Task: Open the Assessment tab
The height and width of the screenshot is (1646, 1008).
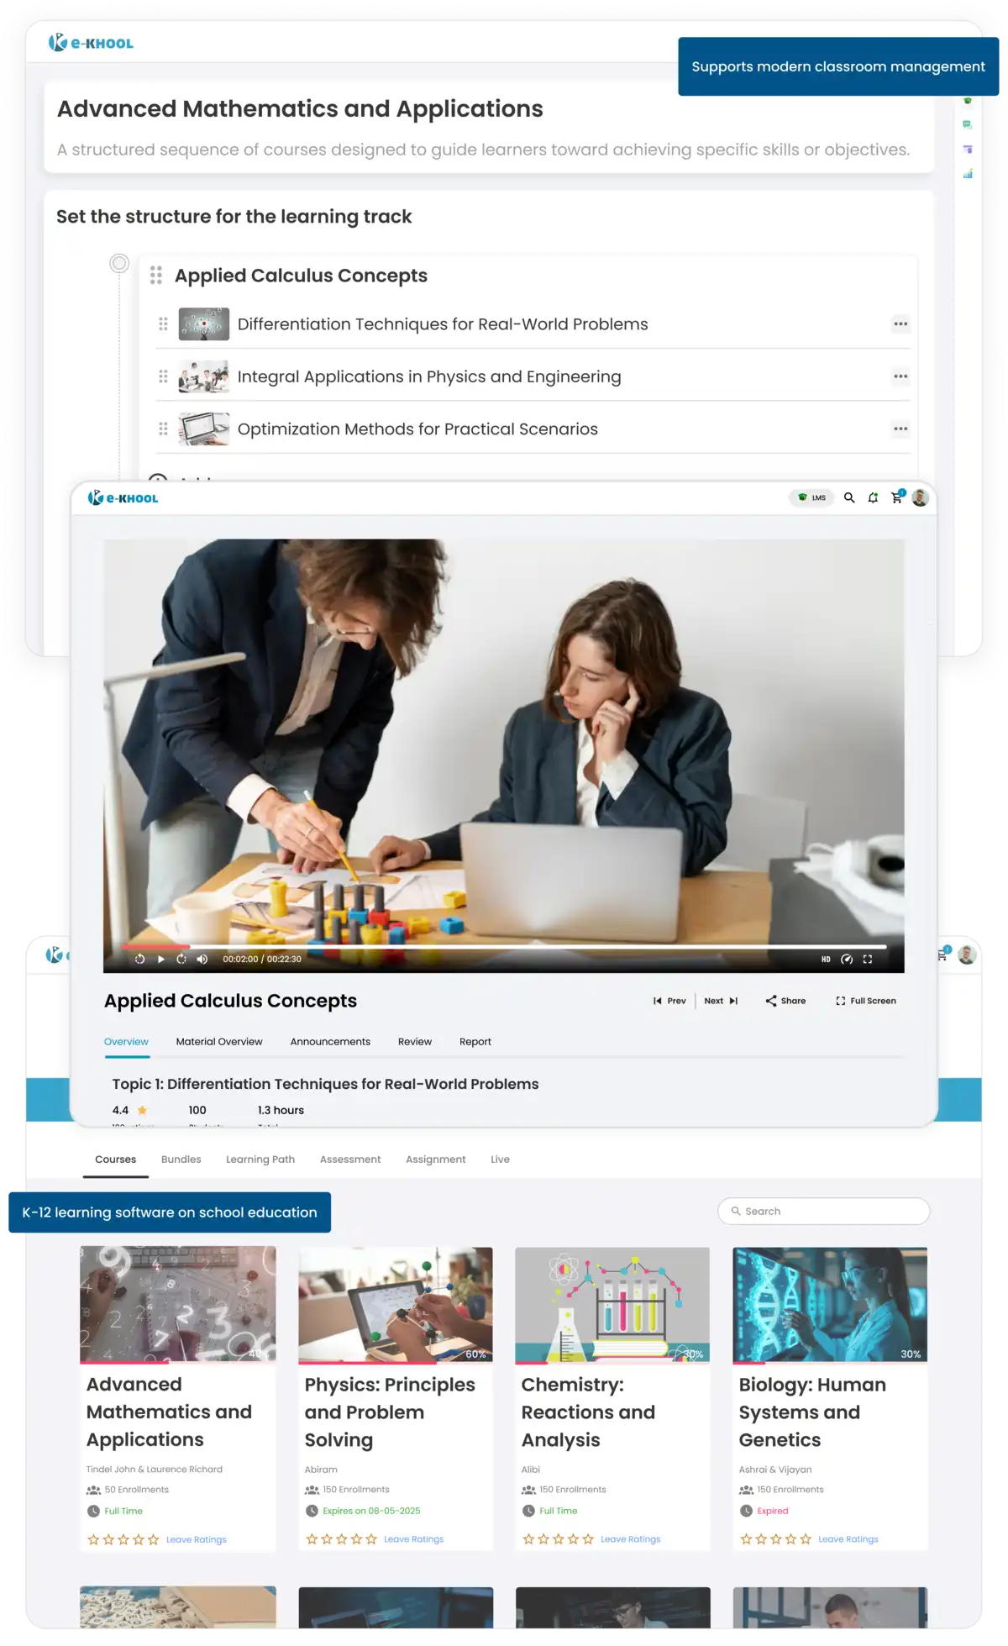Action: pyautogui.click(x=350, y=1160)
